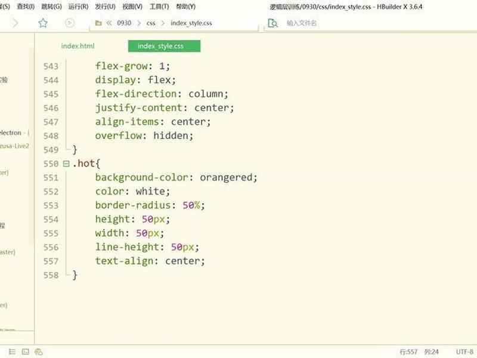Collapse breadcrumb with double chevron
The image size is (477, 358).
[x=109, y=23]
